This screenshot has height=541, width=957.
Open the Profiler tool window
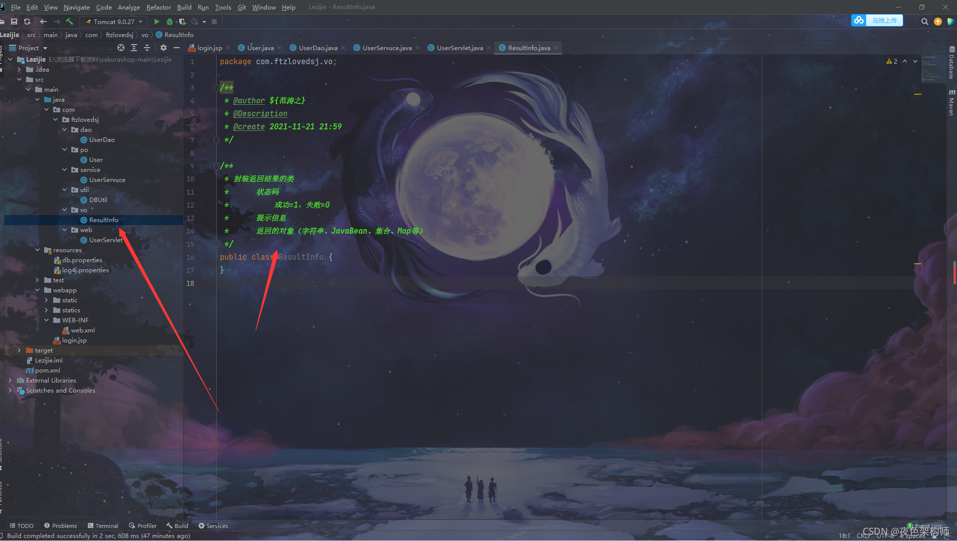[143, 525]
